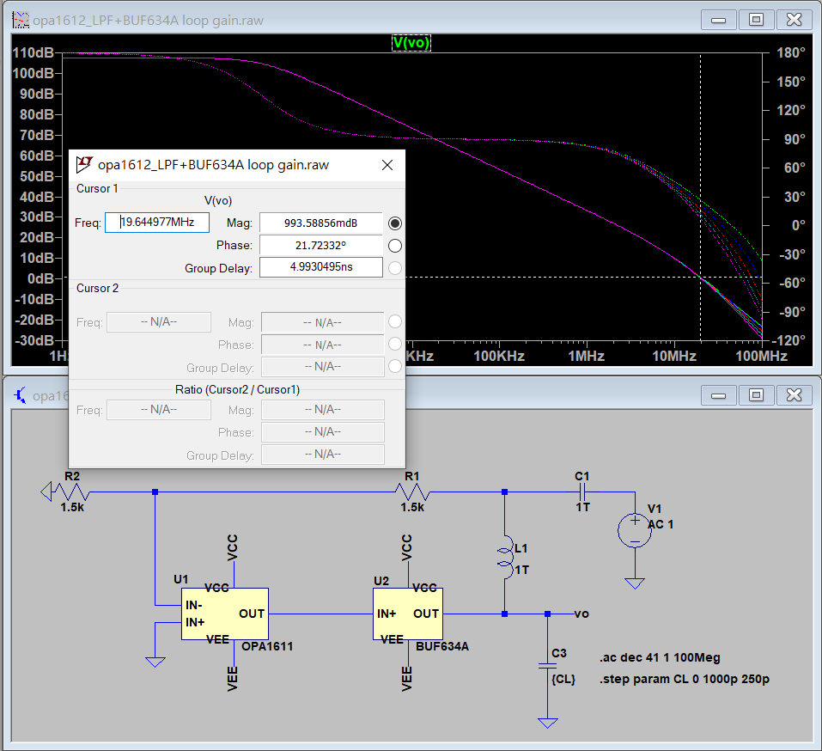Maximize the schematic window
Viewport: 822px width, 751px height.
756,395
